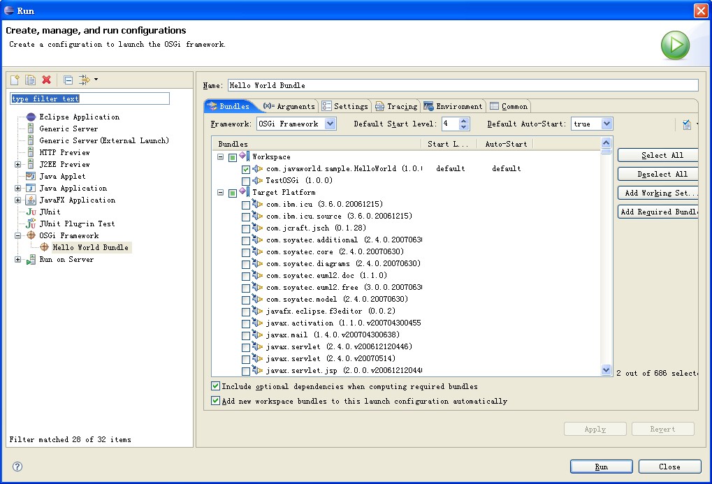
Task: Click Add Working Set button
Action: point(658,193)
